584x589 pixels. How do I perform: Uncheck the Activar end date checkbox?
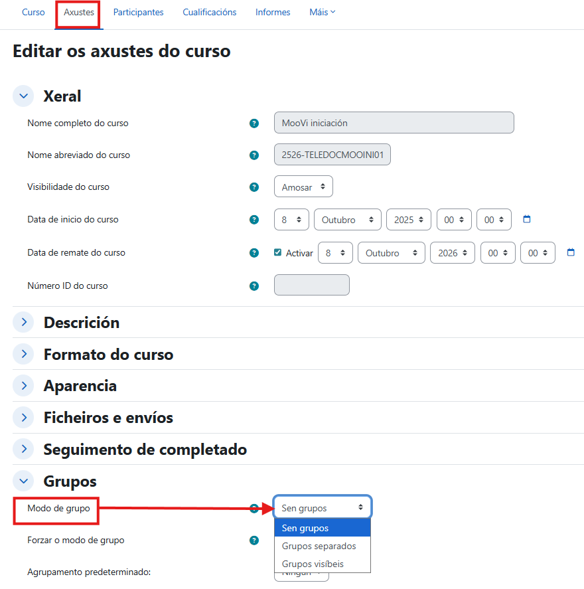[278, 252]
